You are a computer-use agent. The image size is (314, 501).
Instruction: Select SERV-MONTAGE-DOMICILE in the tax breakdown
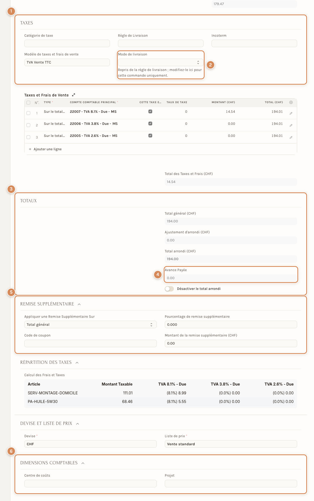point(53,393)
